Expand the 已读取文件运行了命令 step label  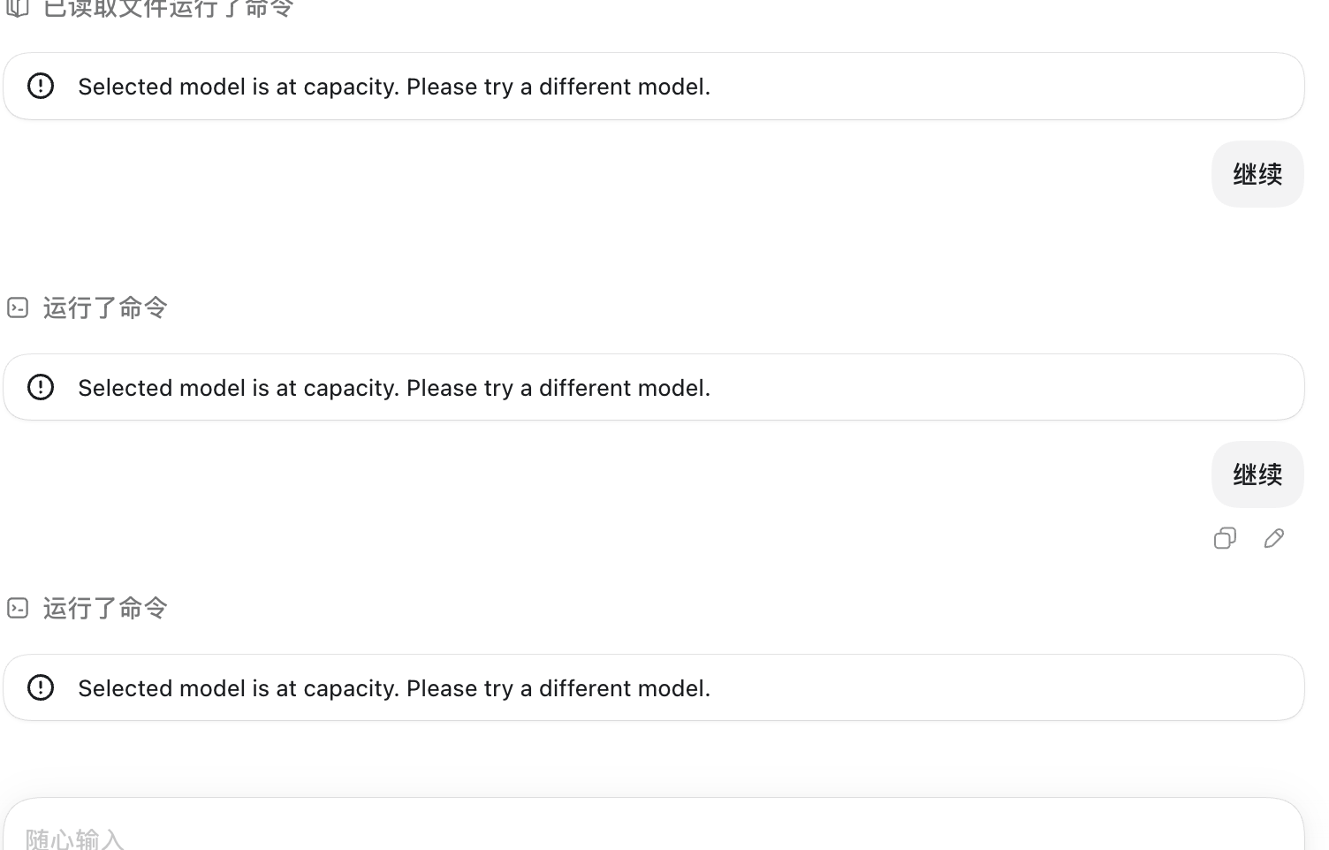click(x=168, y=9)
